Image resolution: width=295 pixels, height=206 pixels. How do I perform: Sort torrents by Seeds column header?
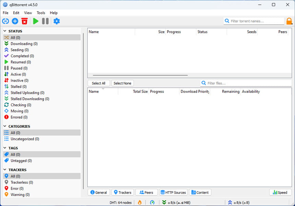click(x=242, y=32)
